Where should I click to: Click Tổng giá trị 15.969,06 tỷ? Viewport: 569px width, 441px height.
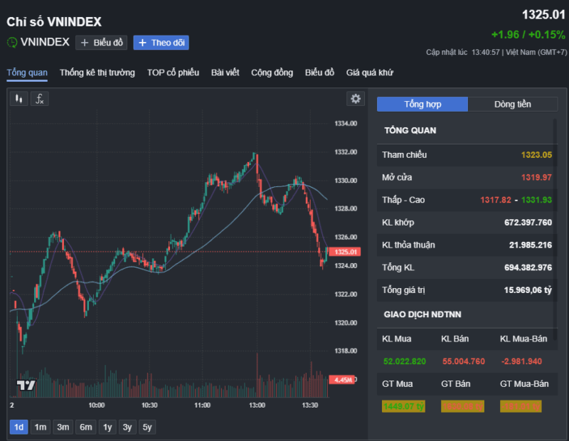pyautogui.click(x=528, y=290)
